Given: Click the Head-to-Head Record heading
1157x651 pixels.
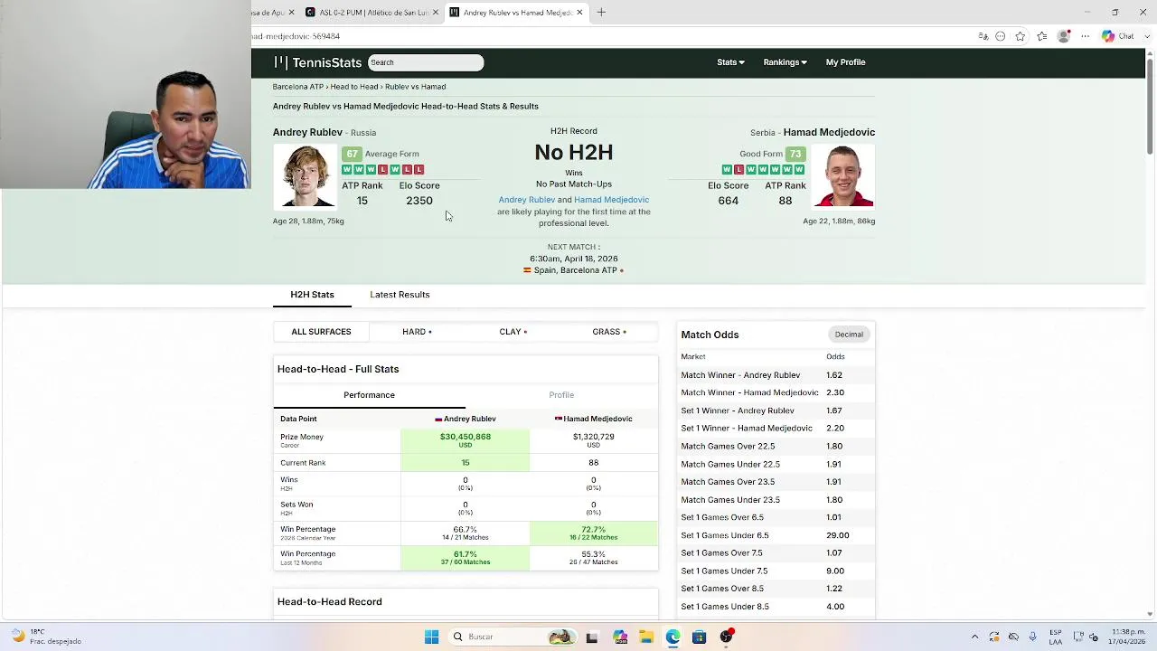Looking at the screenshot, I should (x=330, y=602).
